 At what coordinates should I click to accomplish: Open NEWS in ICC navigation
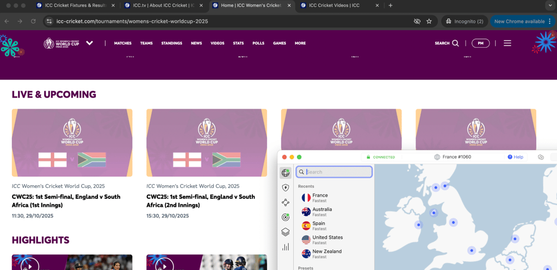[x=196, y=43]
